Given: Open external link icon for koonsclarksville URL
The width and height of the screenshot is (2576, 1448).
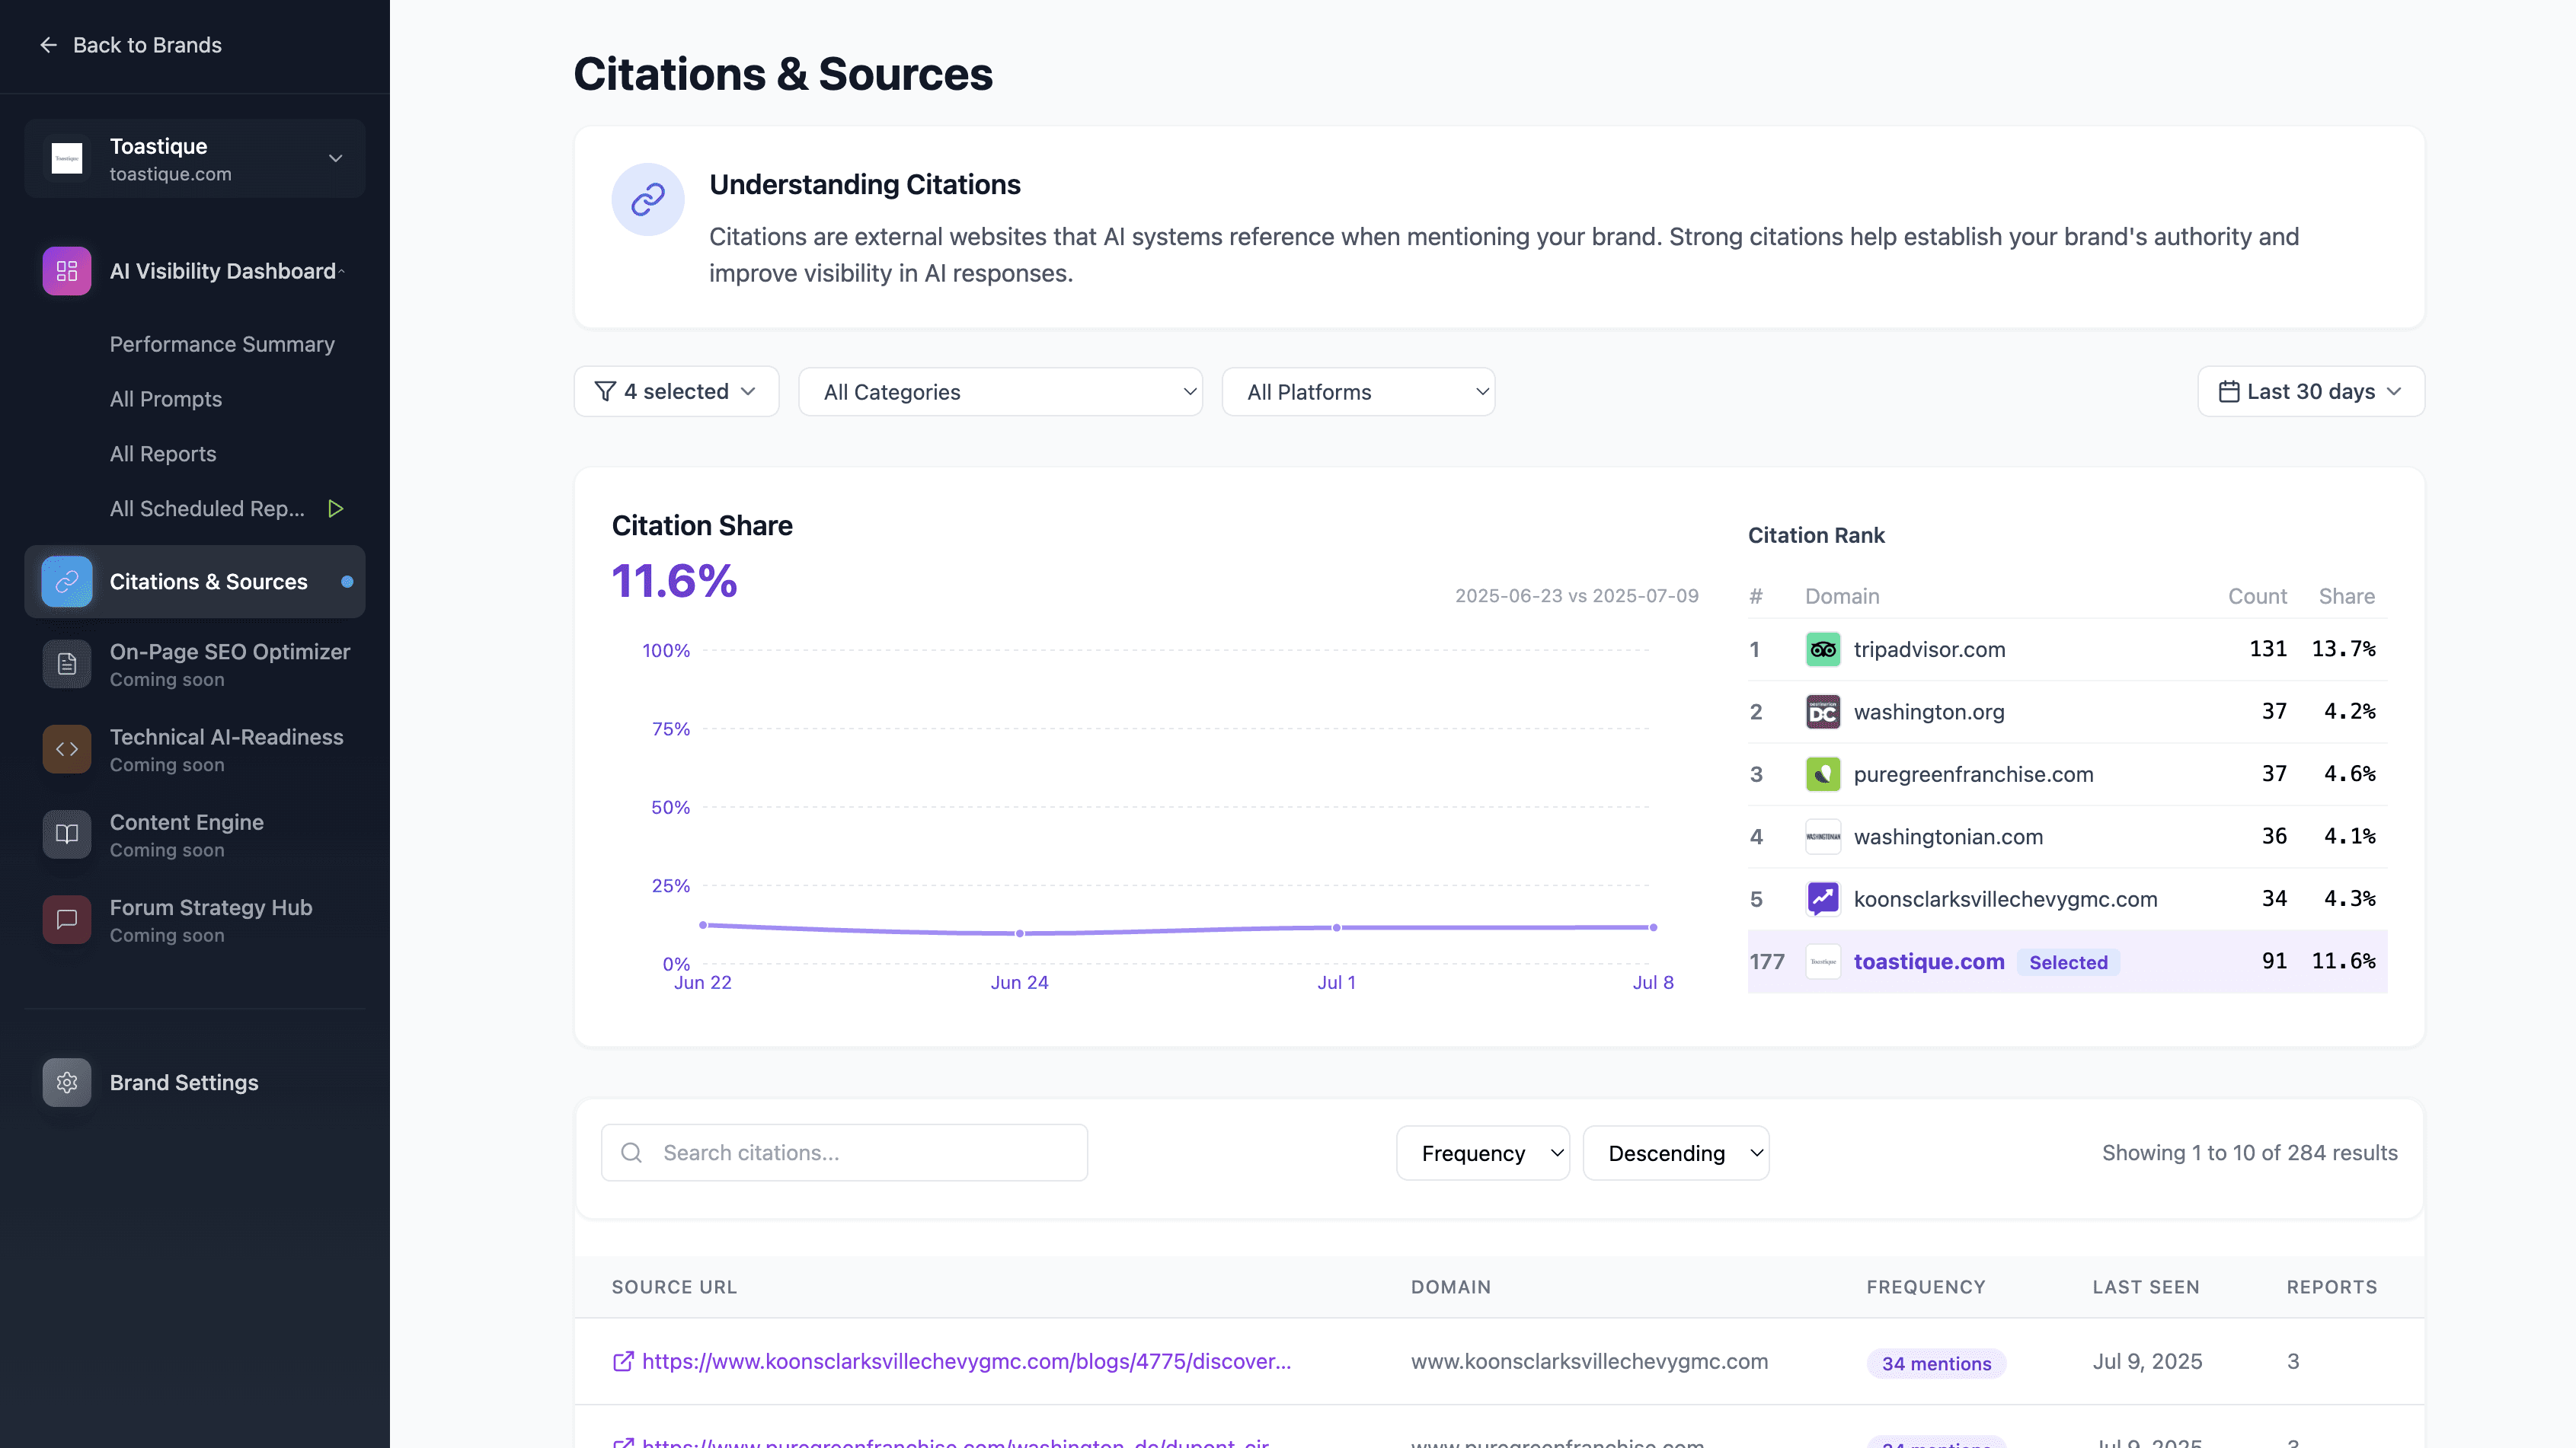Looking at the screenshot, I should coord(623,1361).
